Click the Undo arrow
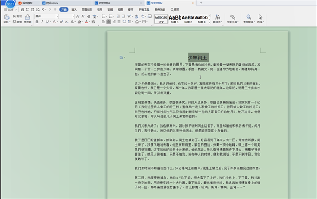The width and height of the screenshot is (317, 199). tap(43, 10)
